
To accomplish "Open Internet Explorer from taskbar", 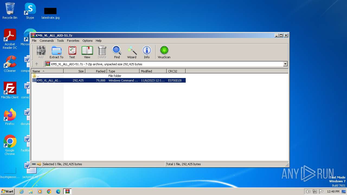I will (x=21, y=191).
